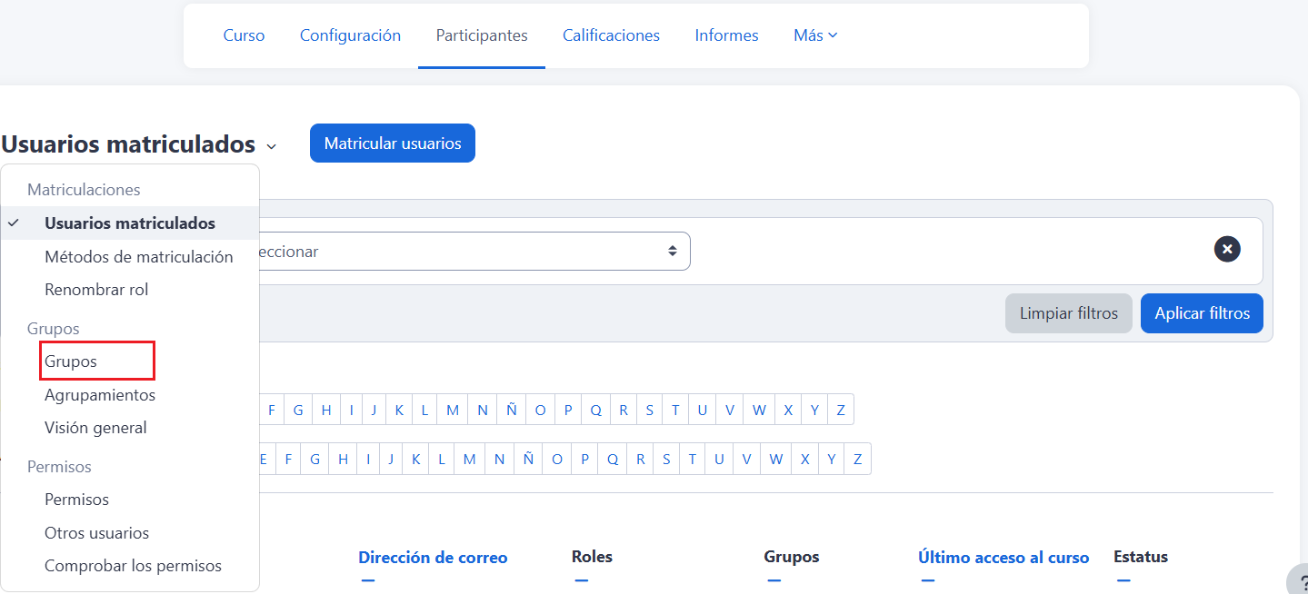Choose Agrupamientos from the dropdown menu
1308x594 pixels.
pyautogui.click(x=100, y=395)
